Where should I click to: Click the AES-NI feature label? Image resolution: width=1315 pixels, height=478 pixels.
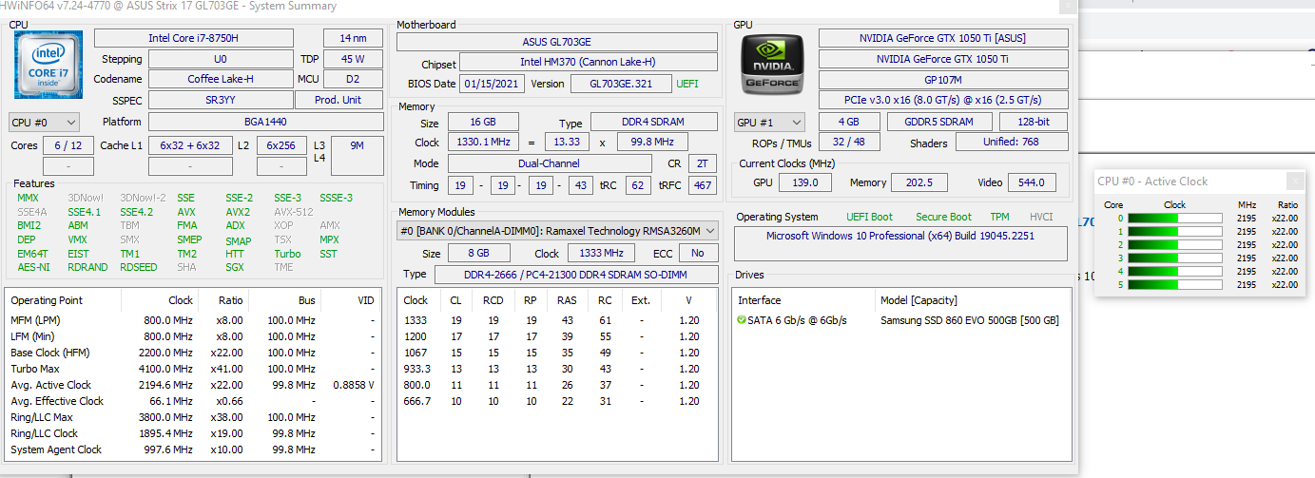pyautogui.click(x=34, y=267)
